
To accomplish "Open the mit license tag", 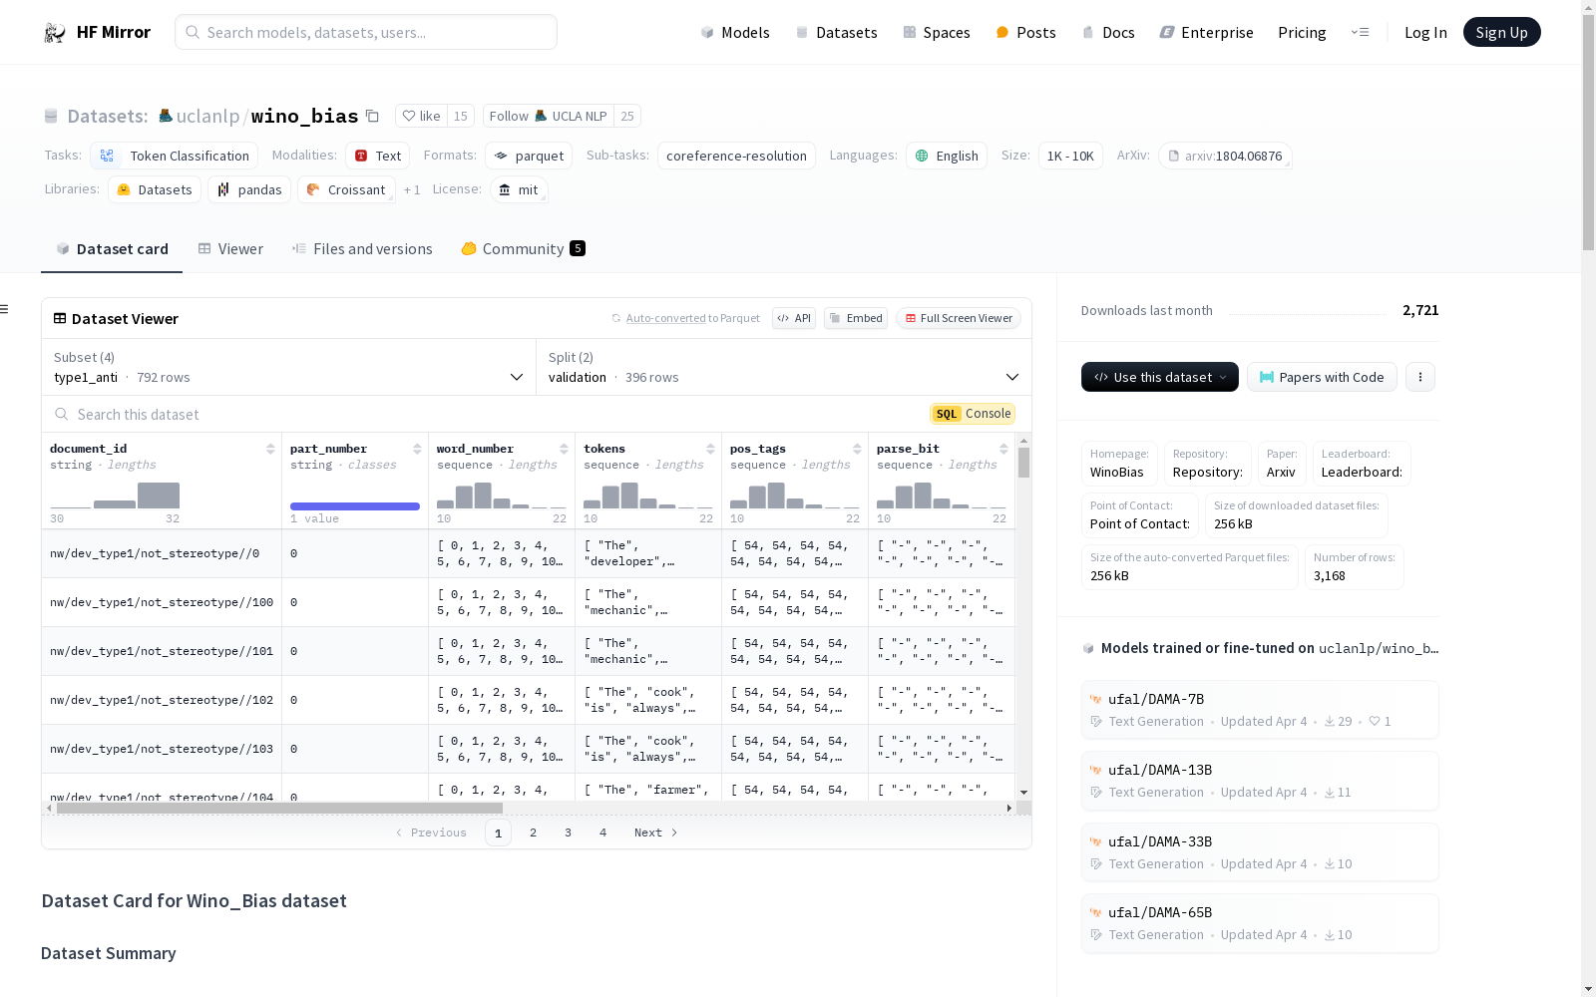I will pyautogui.click(x=519, y=189).
